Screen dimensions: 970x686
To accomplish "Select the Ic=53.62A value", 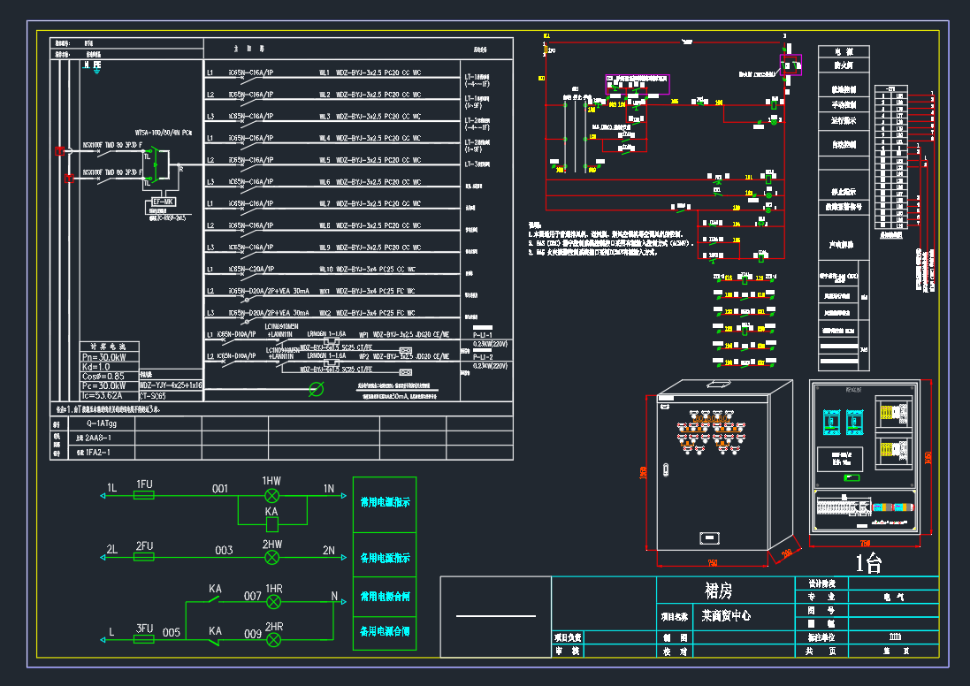I will coord(102,395).
